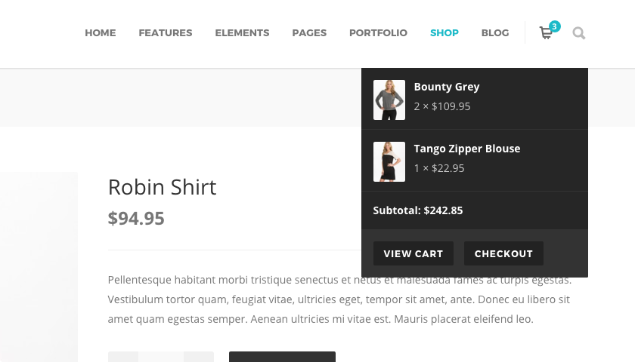Navigate to the Portfolio menu
The width and height of the screenshot is (635, 362).
tap(378, 33)
